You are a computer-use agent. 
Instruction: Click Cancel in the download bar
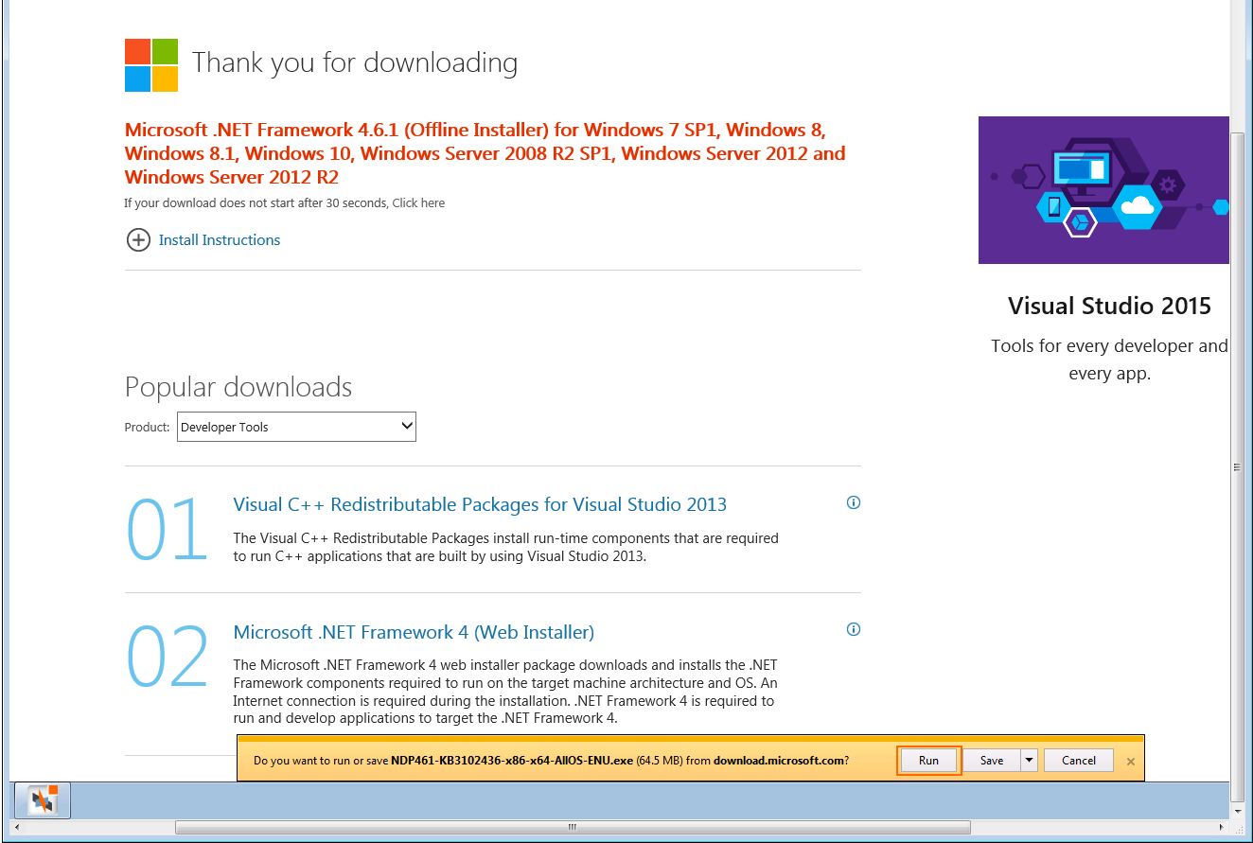pos(1079,761)
